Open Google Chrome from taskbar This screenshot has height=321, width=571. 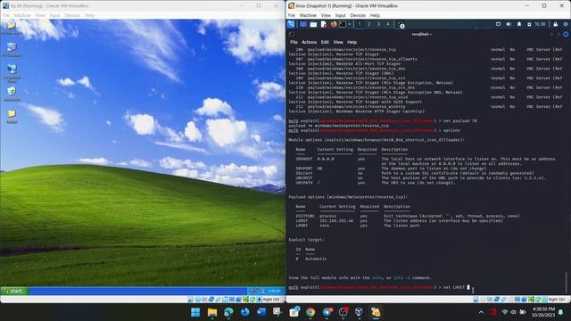click(x=310, y=312)
